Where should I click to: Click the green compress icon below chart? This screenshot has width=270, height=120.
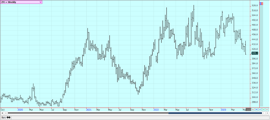[264, 109]
